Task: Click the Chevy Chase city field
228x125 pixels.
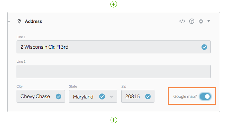Action: coord(41,96)
